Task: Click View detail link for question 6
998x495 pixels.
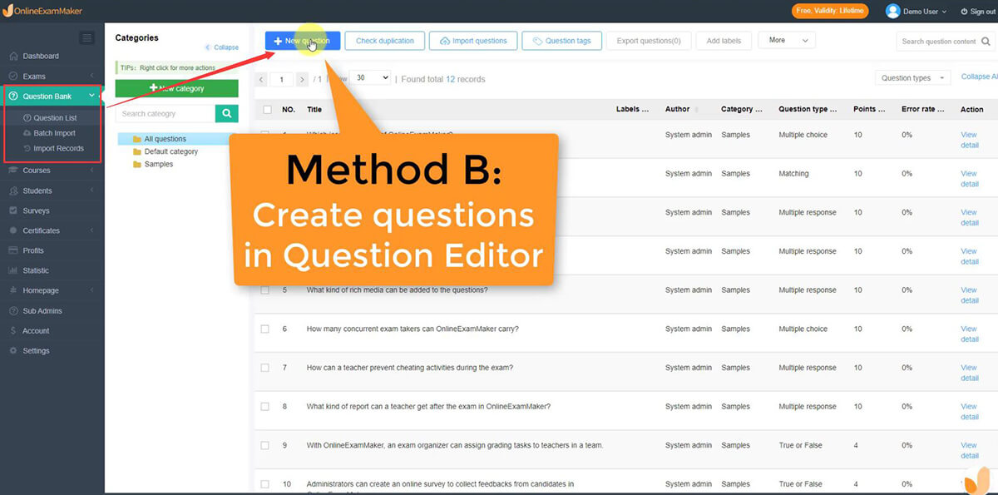Action: pyautogui.click(x=970, y=334)
